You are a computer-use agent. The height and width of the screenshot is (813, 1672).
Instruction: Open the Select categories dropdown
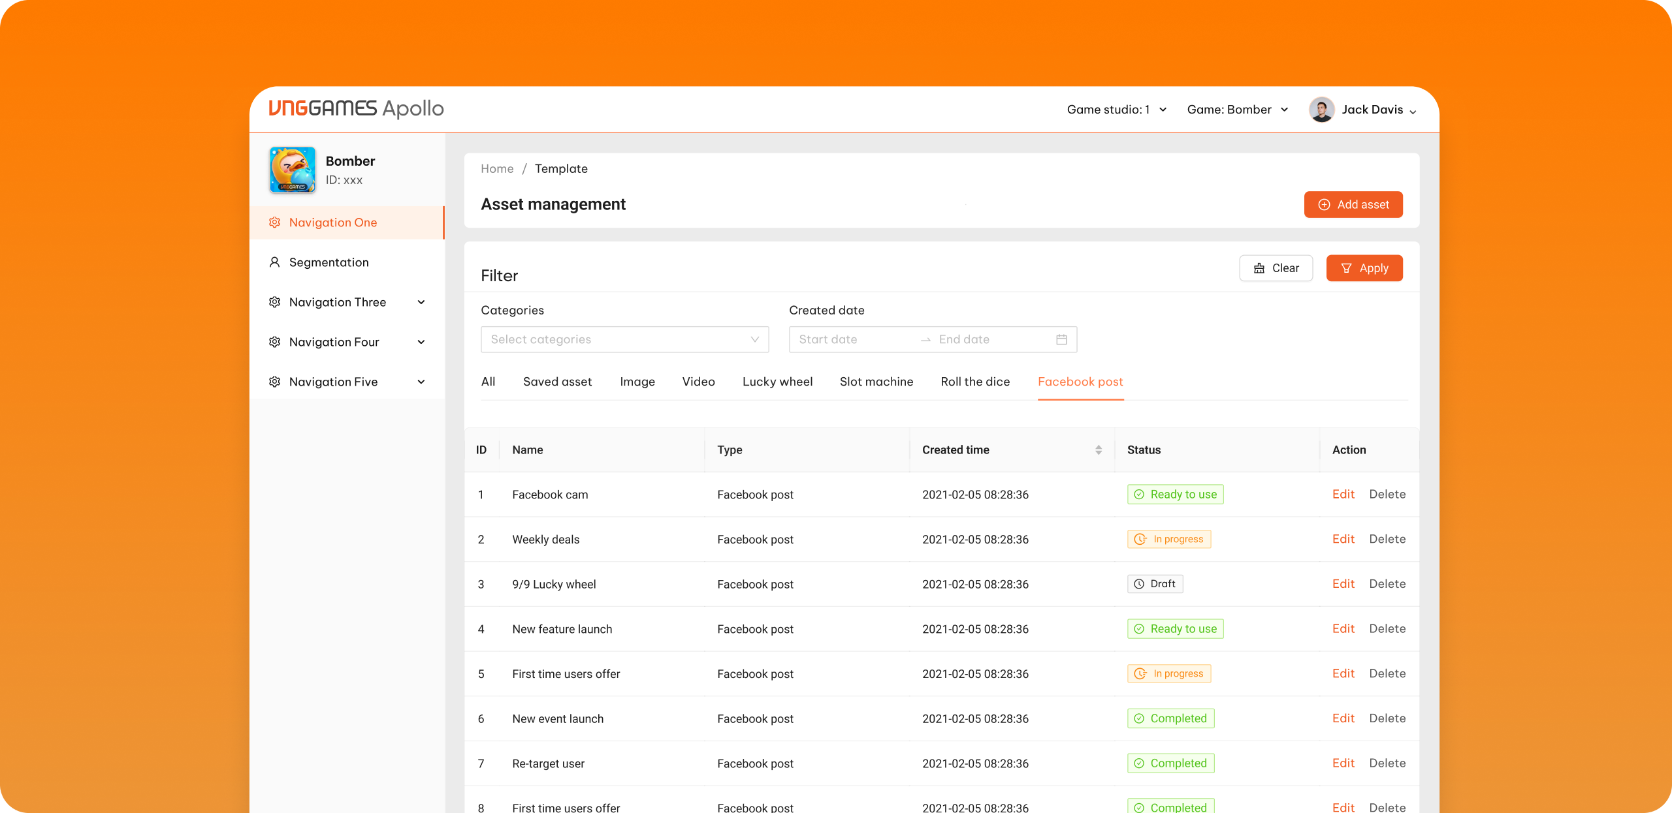[x=624, y=339]
